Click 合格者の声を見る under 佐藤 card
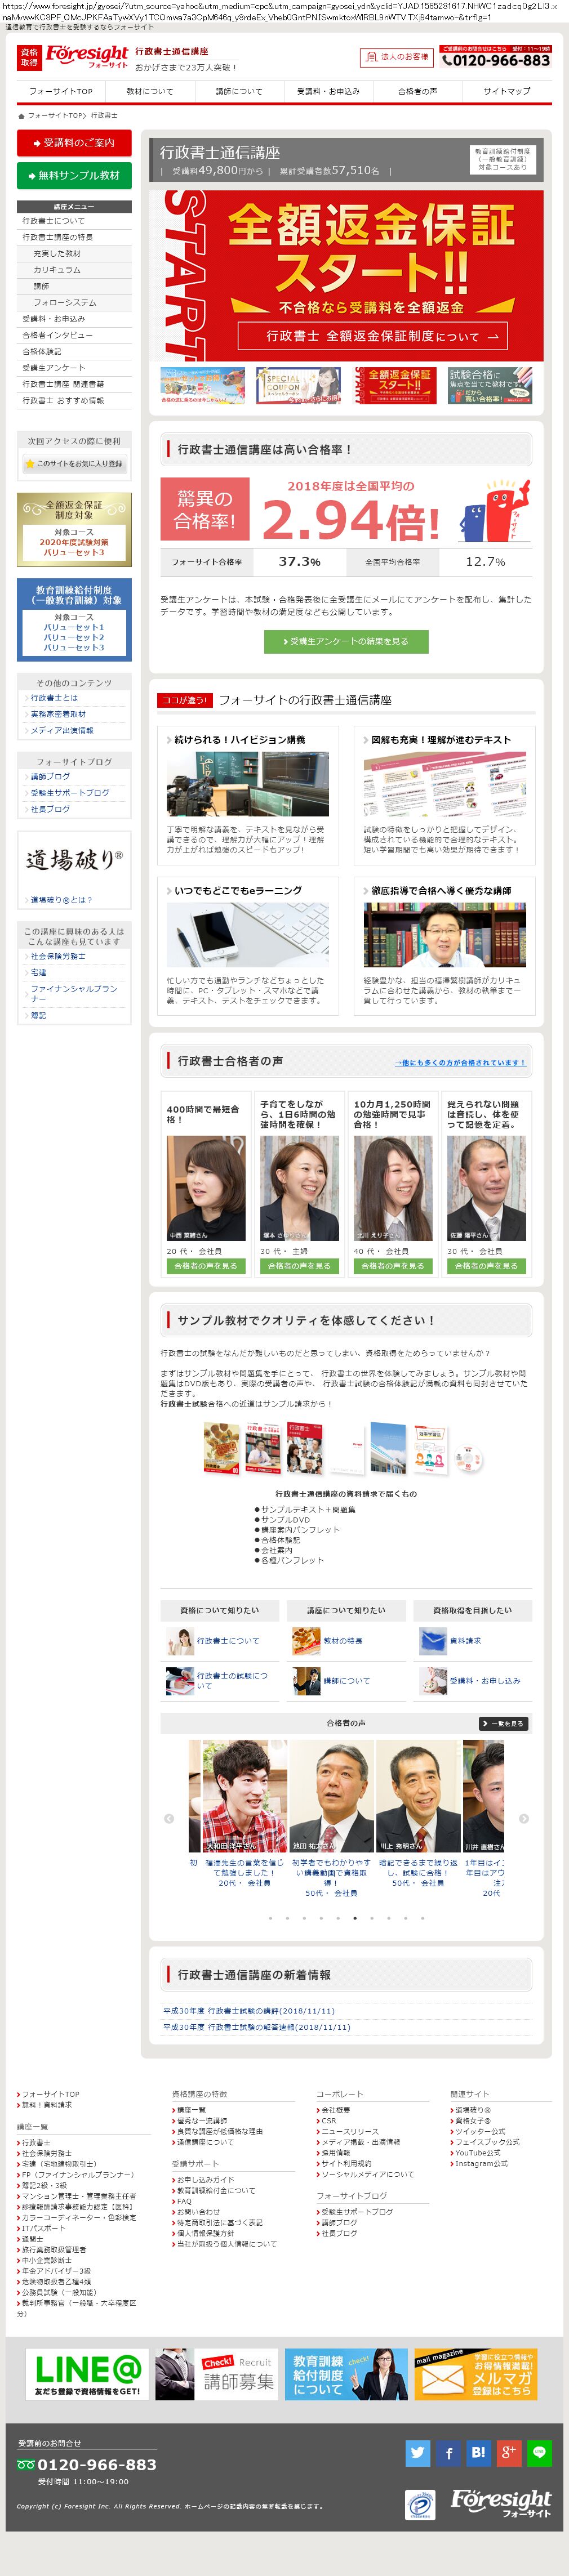Image resolution: width=569 pixels, height=2576 pixels. (487, 1266)
